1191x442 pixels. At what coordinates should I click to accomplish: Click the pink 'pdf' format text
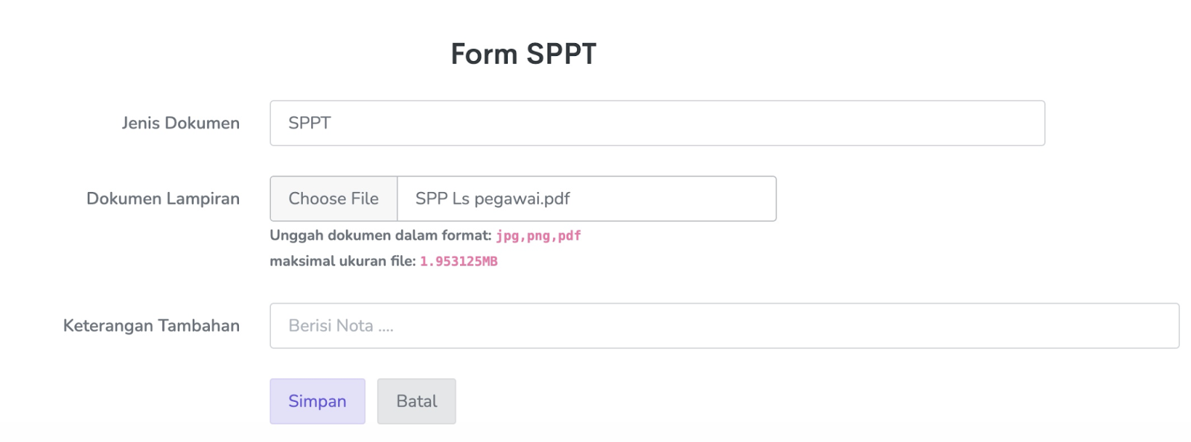click(x=569, y=236)
